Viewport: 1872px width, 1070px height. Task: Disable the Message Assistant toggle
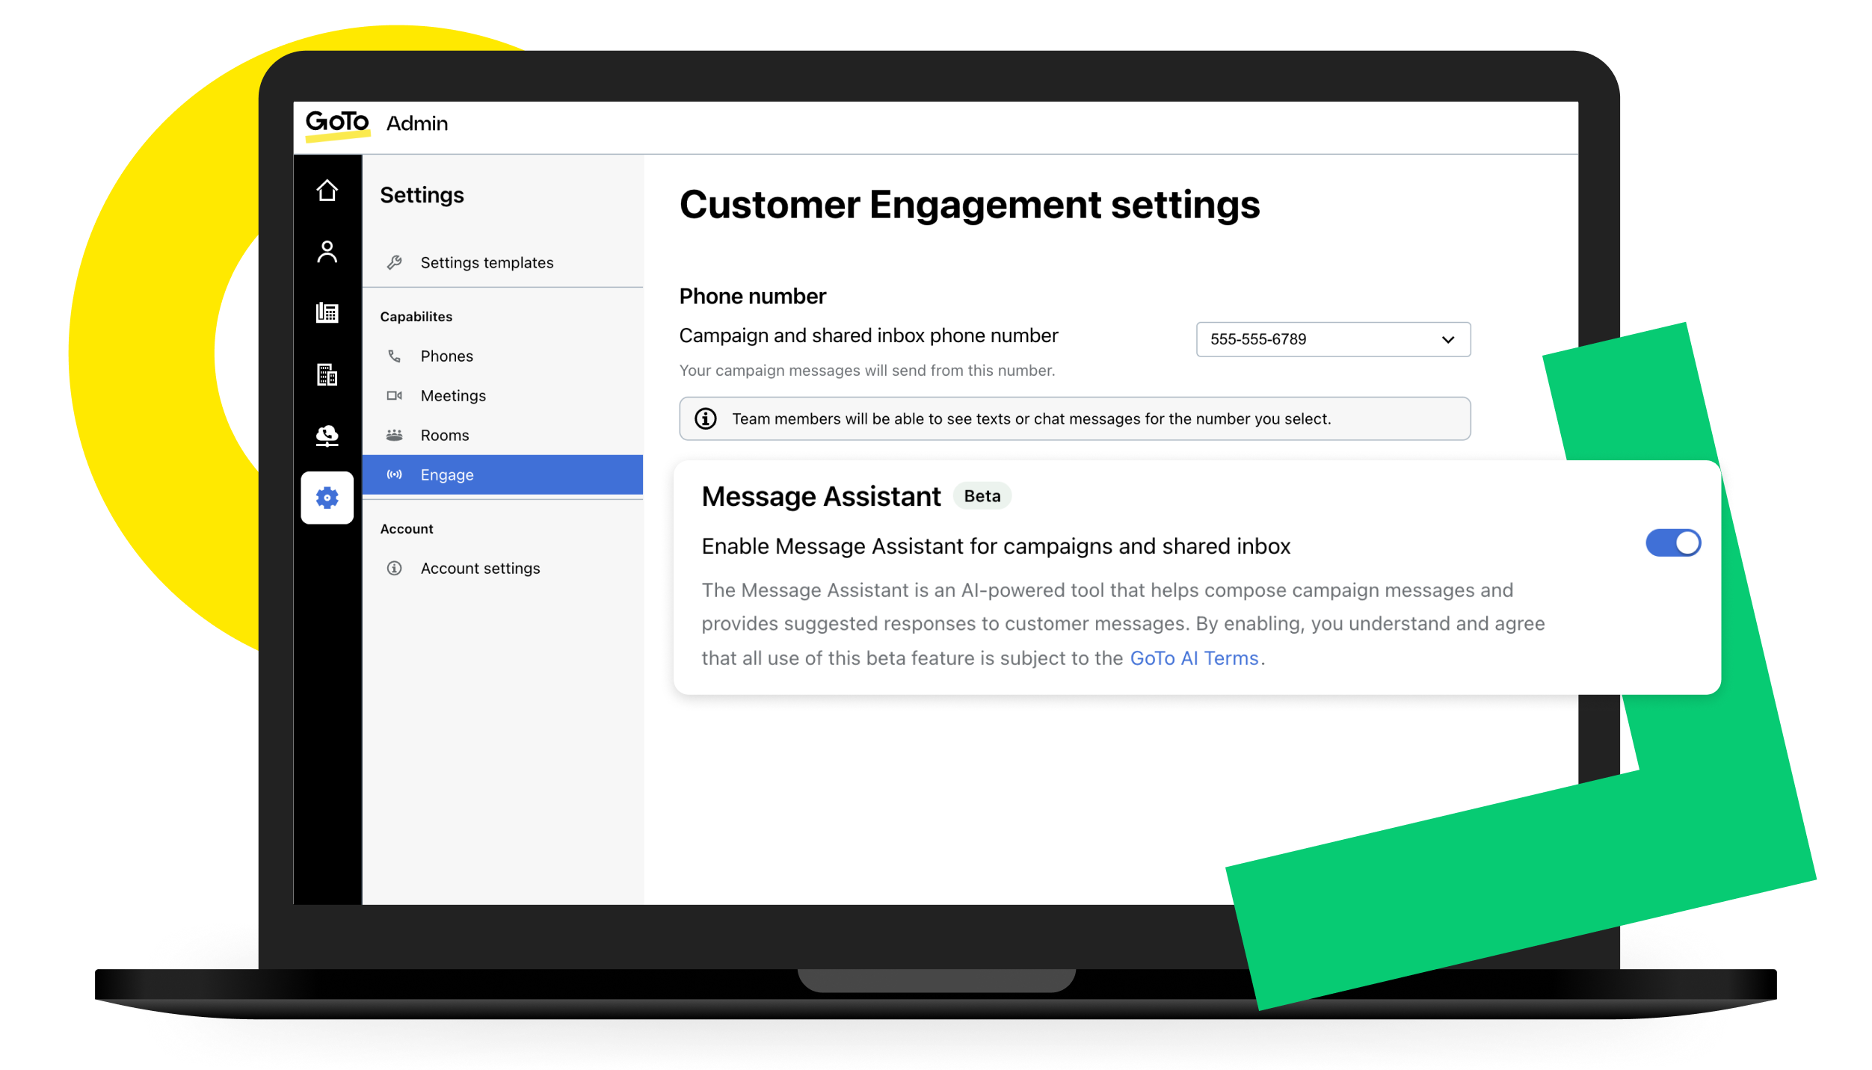click(x=1672, y=542)
